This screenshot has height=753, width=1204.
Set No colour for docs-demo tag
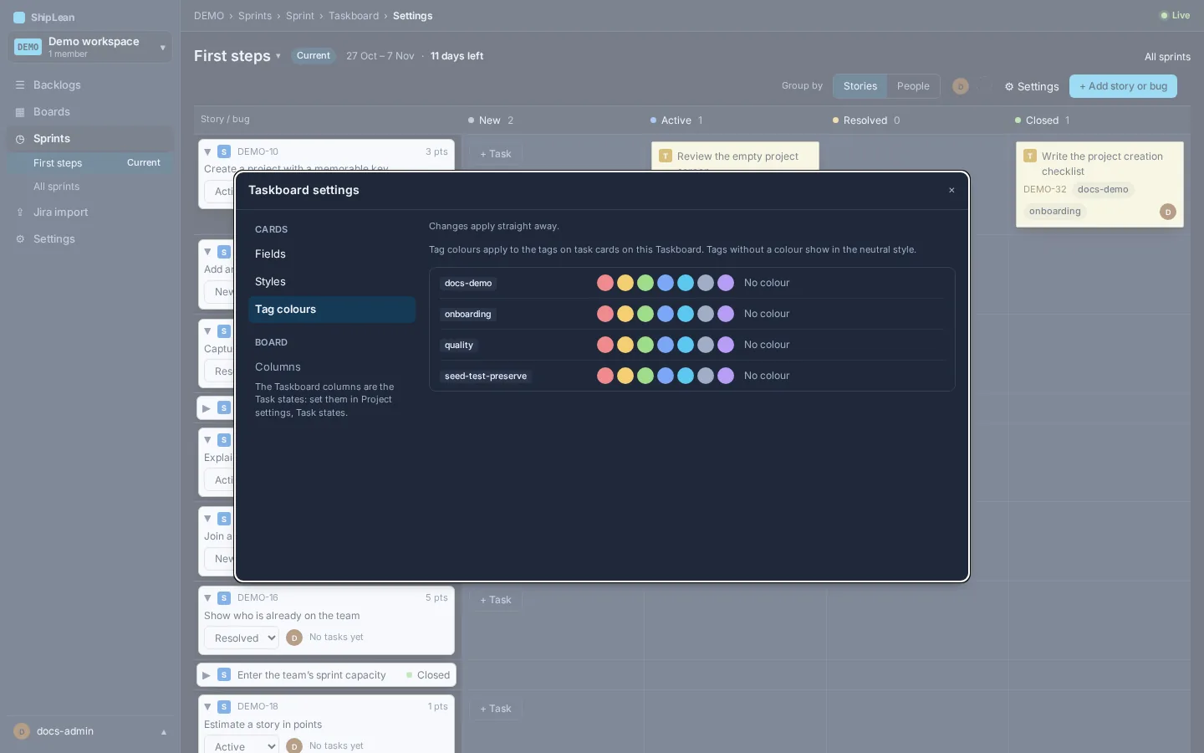[x=767, y=283]
